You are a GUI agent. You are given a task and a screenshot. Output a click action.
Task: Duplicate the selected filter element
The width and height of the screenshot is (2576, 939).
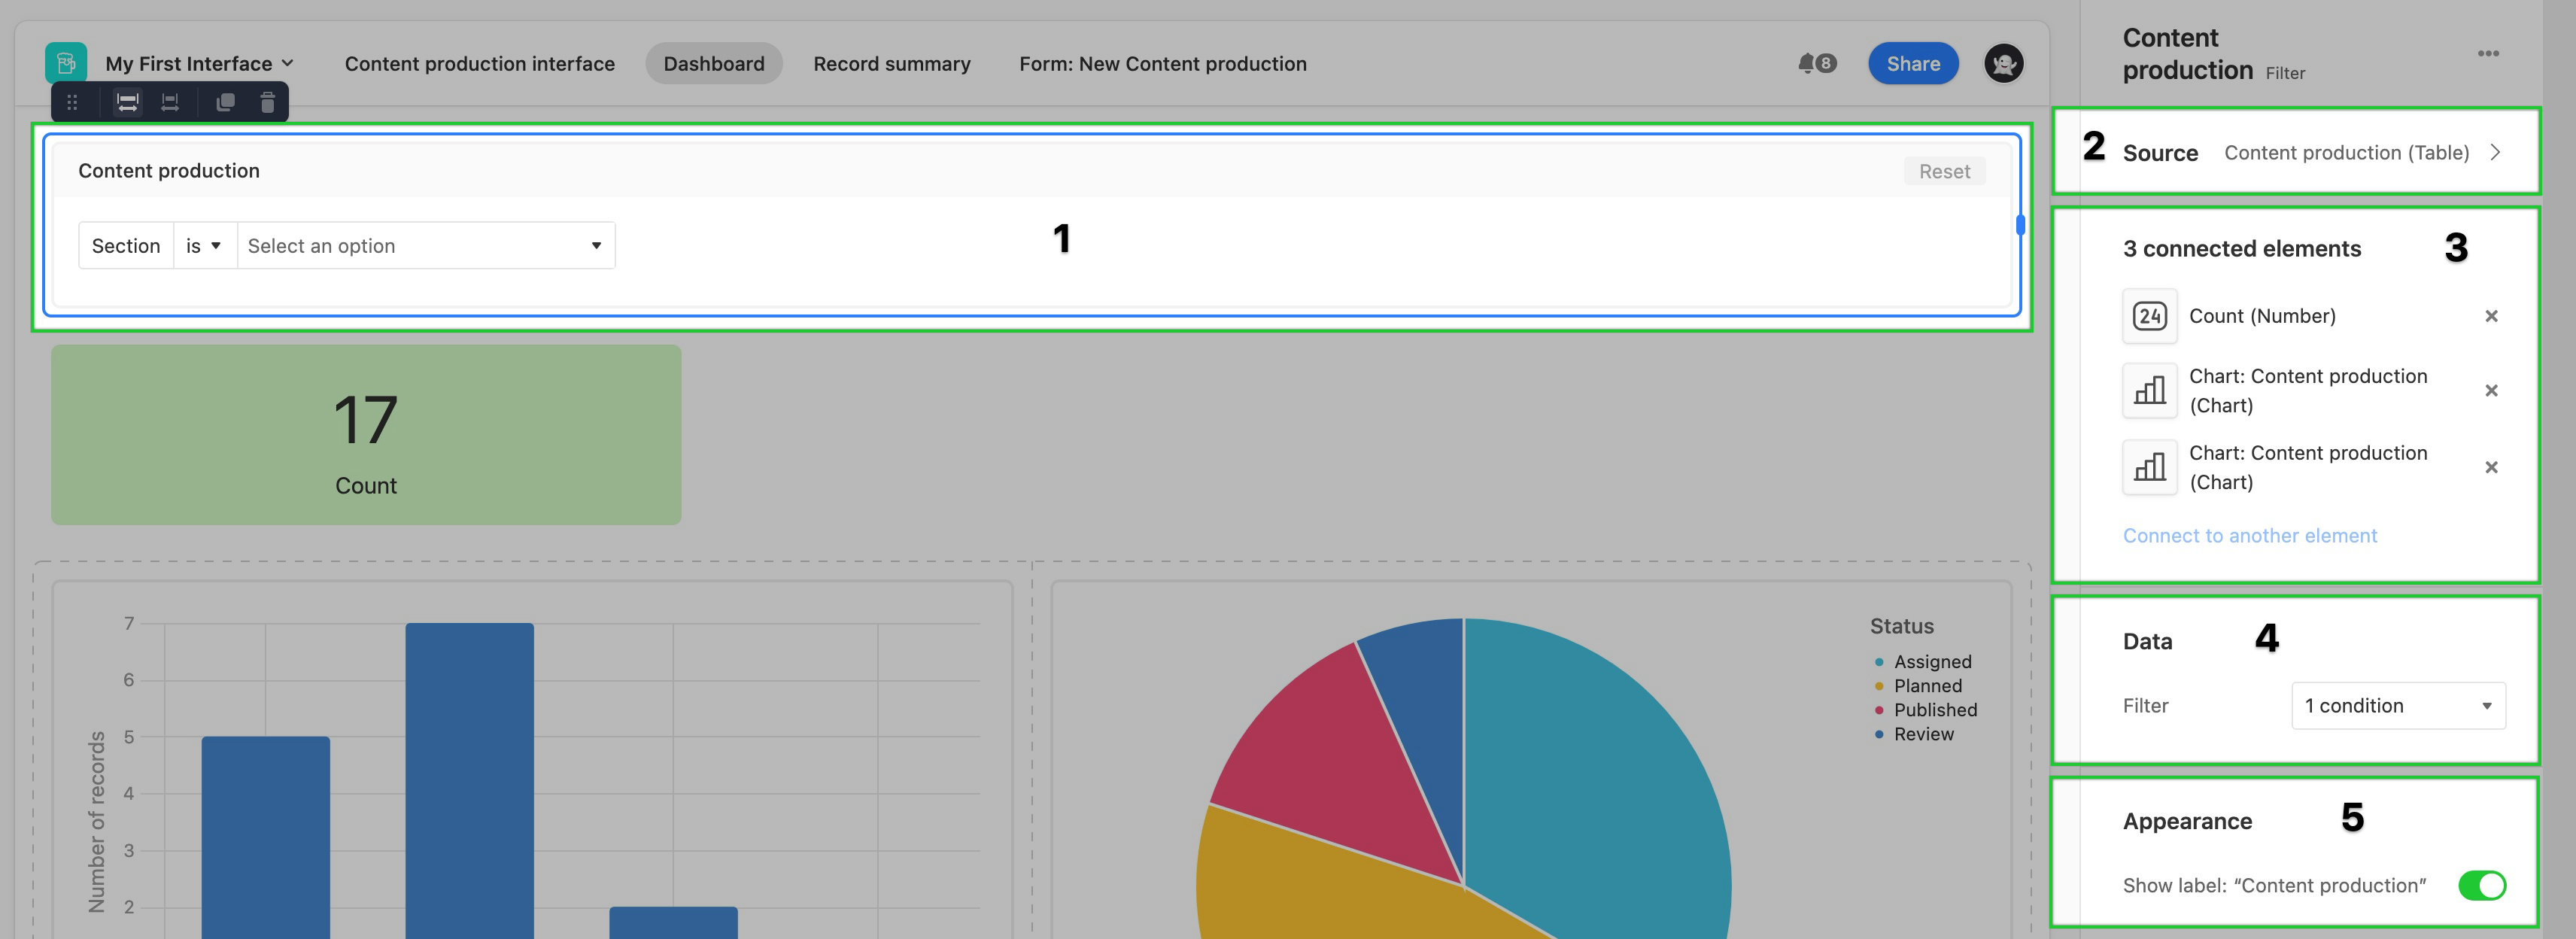(225, 102)
